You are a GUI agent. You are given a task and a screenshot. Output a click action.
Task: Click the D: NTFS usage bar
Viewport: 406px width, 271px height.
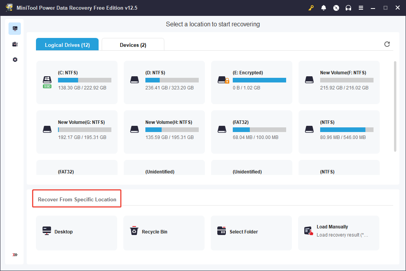click(172, 80)
